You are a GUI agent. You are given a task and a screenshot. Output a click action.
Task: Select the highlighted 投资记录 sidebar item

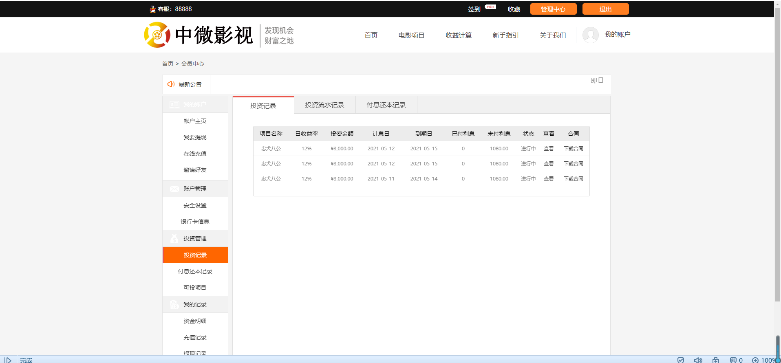pyautogui.click(x=195, y=255)
